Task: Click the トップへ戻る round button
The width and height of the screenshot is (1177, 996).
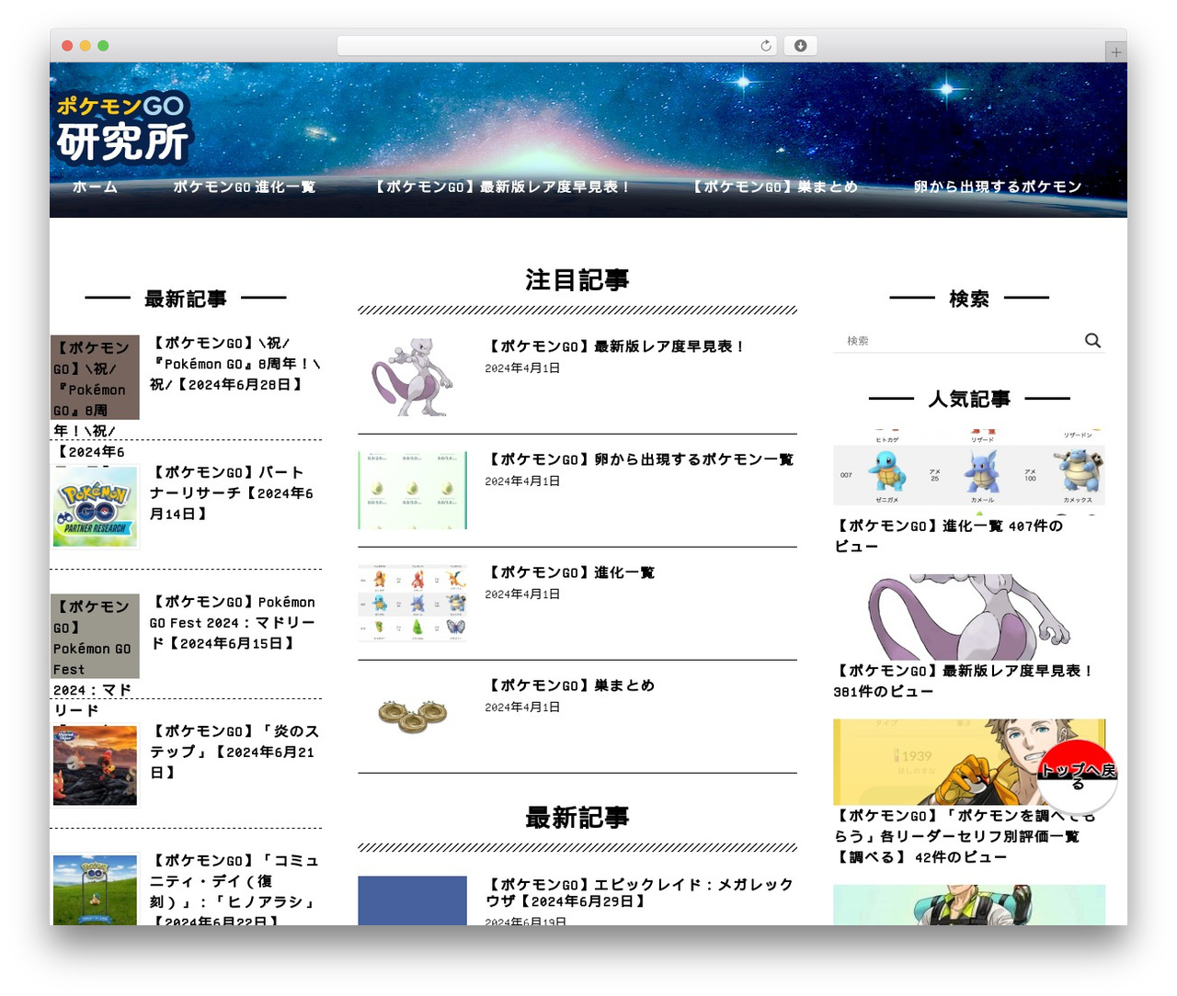Action: (1078, 776)
